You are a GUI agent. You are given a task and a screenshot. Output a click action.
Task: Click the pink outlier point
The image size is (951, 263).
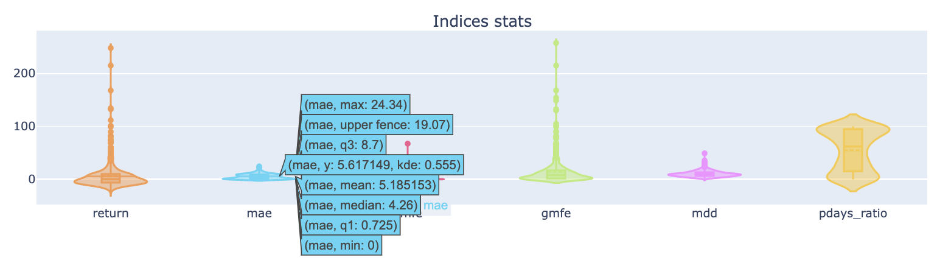pyautogui.click(x=407, y=144)
